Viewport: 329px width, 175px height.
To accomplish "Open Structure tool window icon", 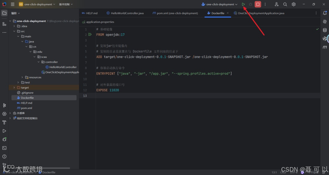I will point(4,24).
